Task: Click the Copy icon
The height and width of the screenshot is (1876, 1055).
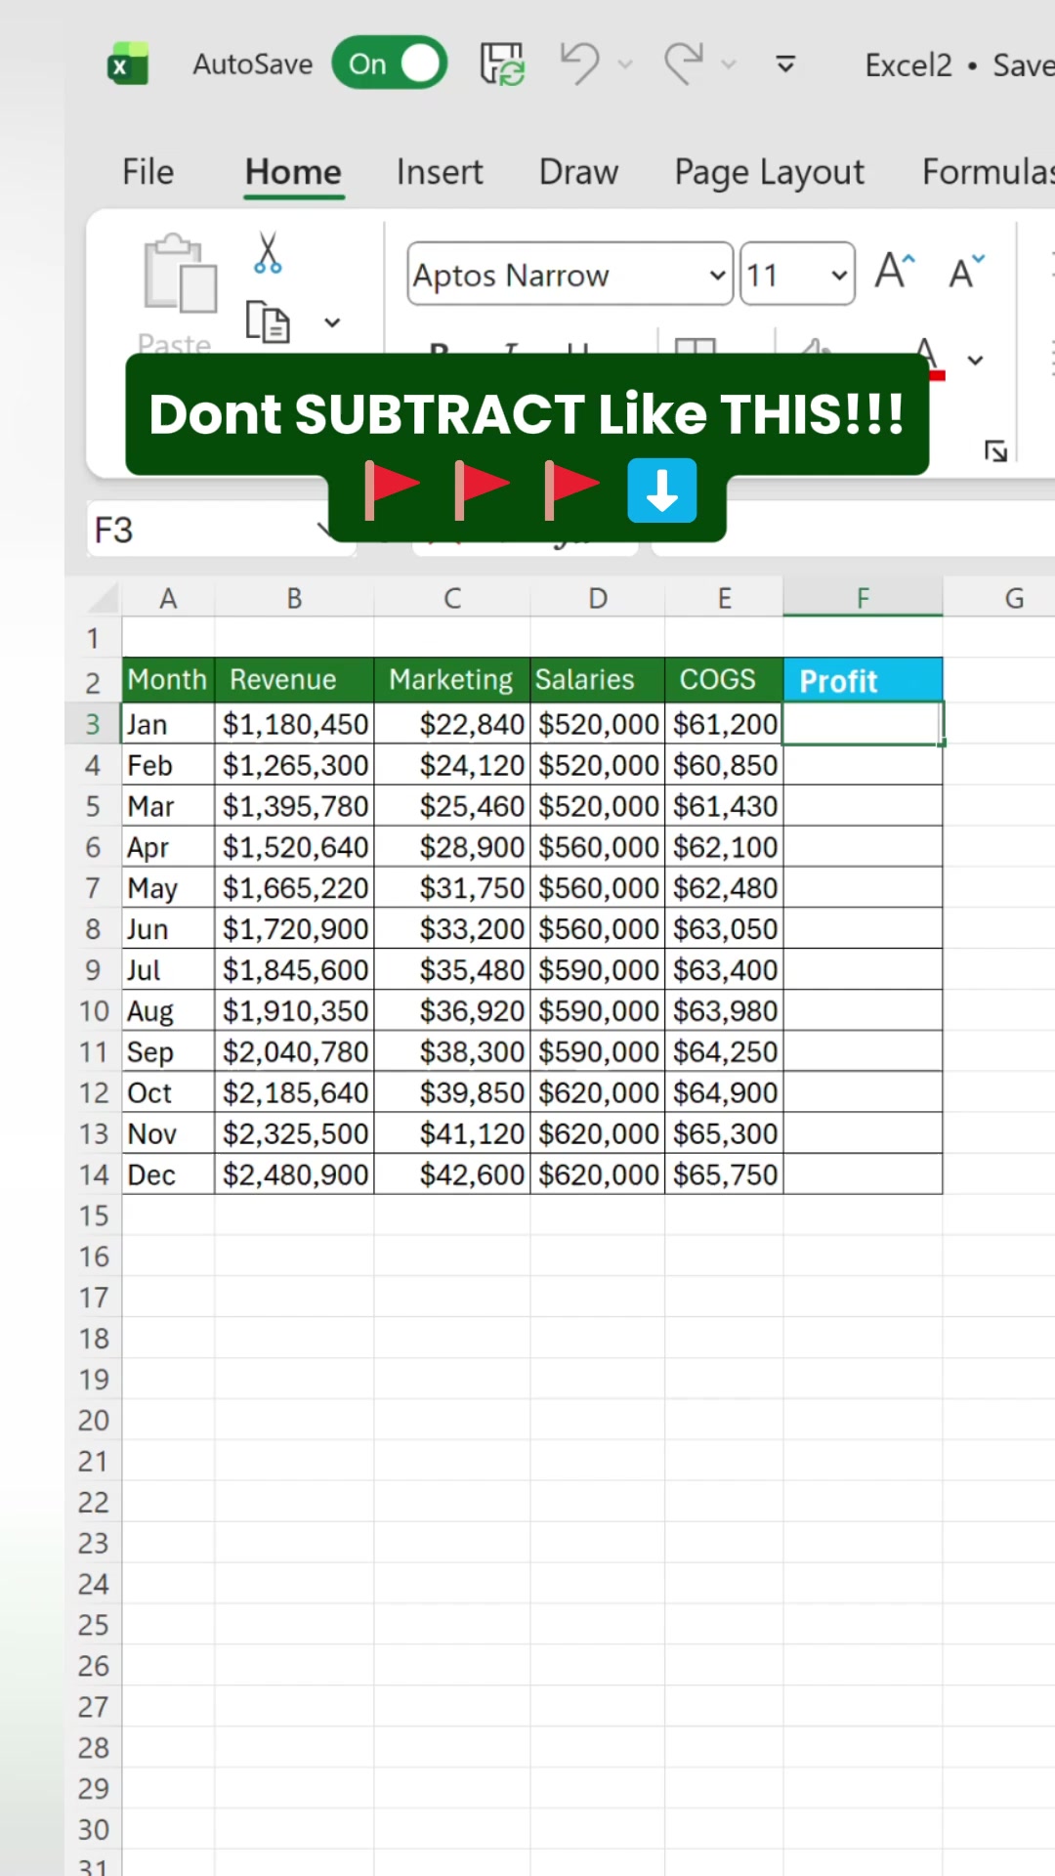Action: 268,322
